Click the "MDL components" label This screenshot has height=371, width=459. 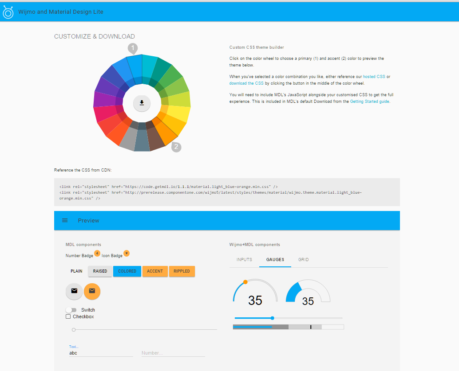pos(83,245)
